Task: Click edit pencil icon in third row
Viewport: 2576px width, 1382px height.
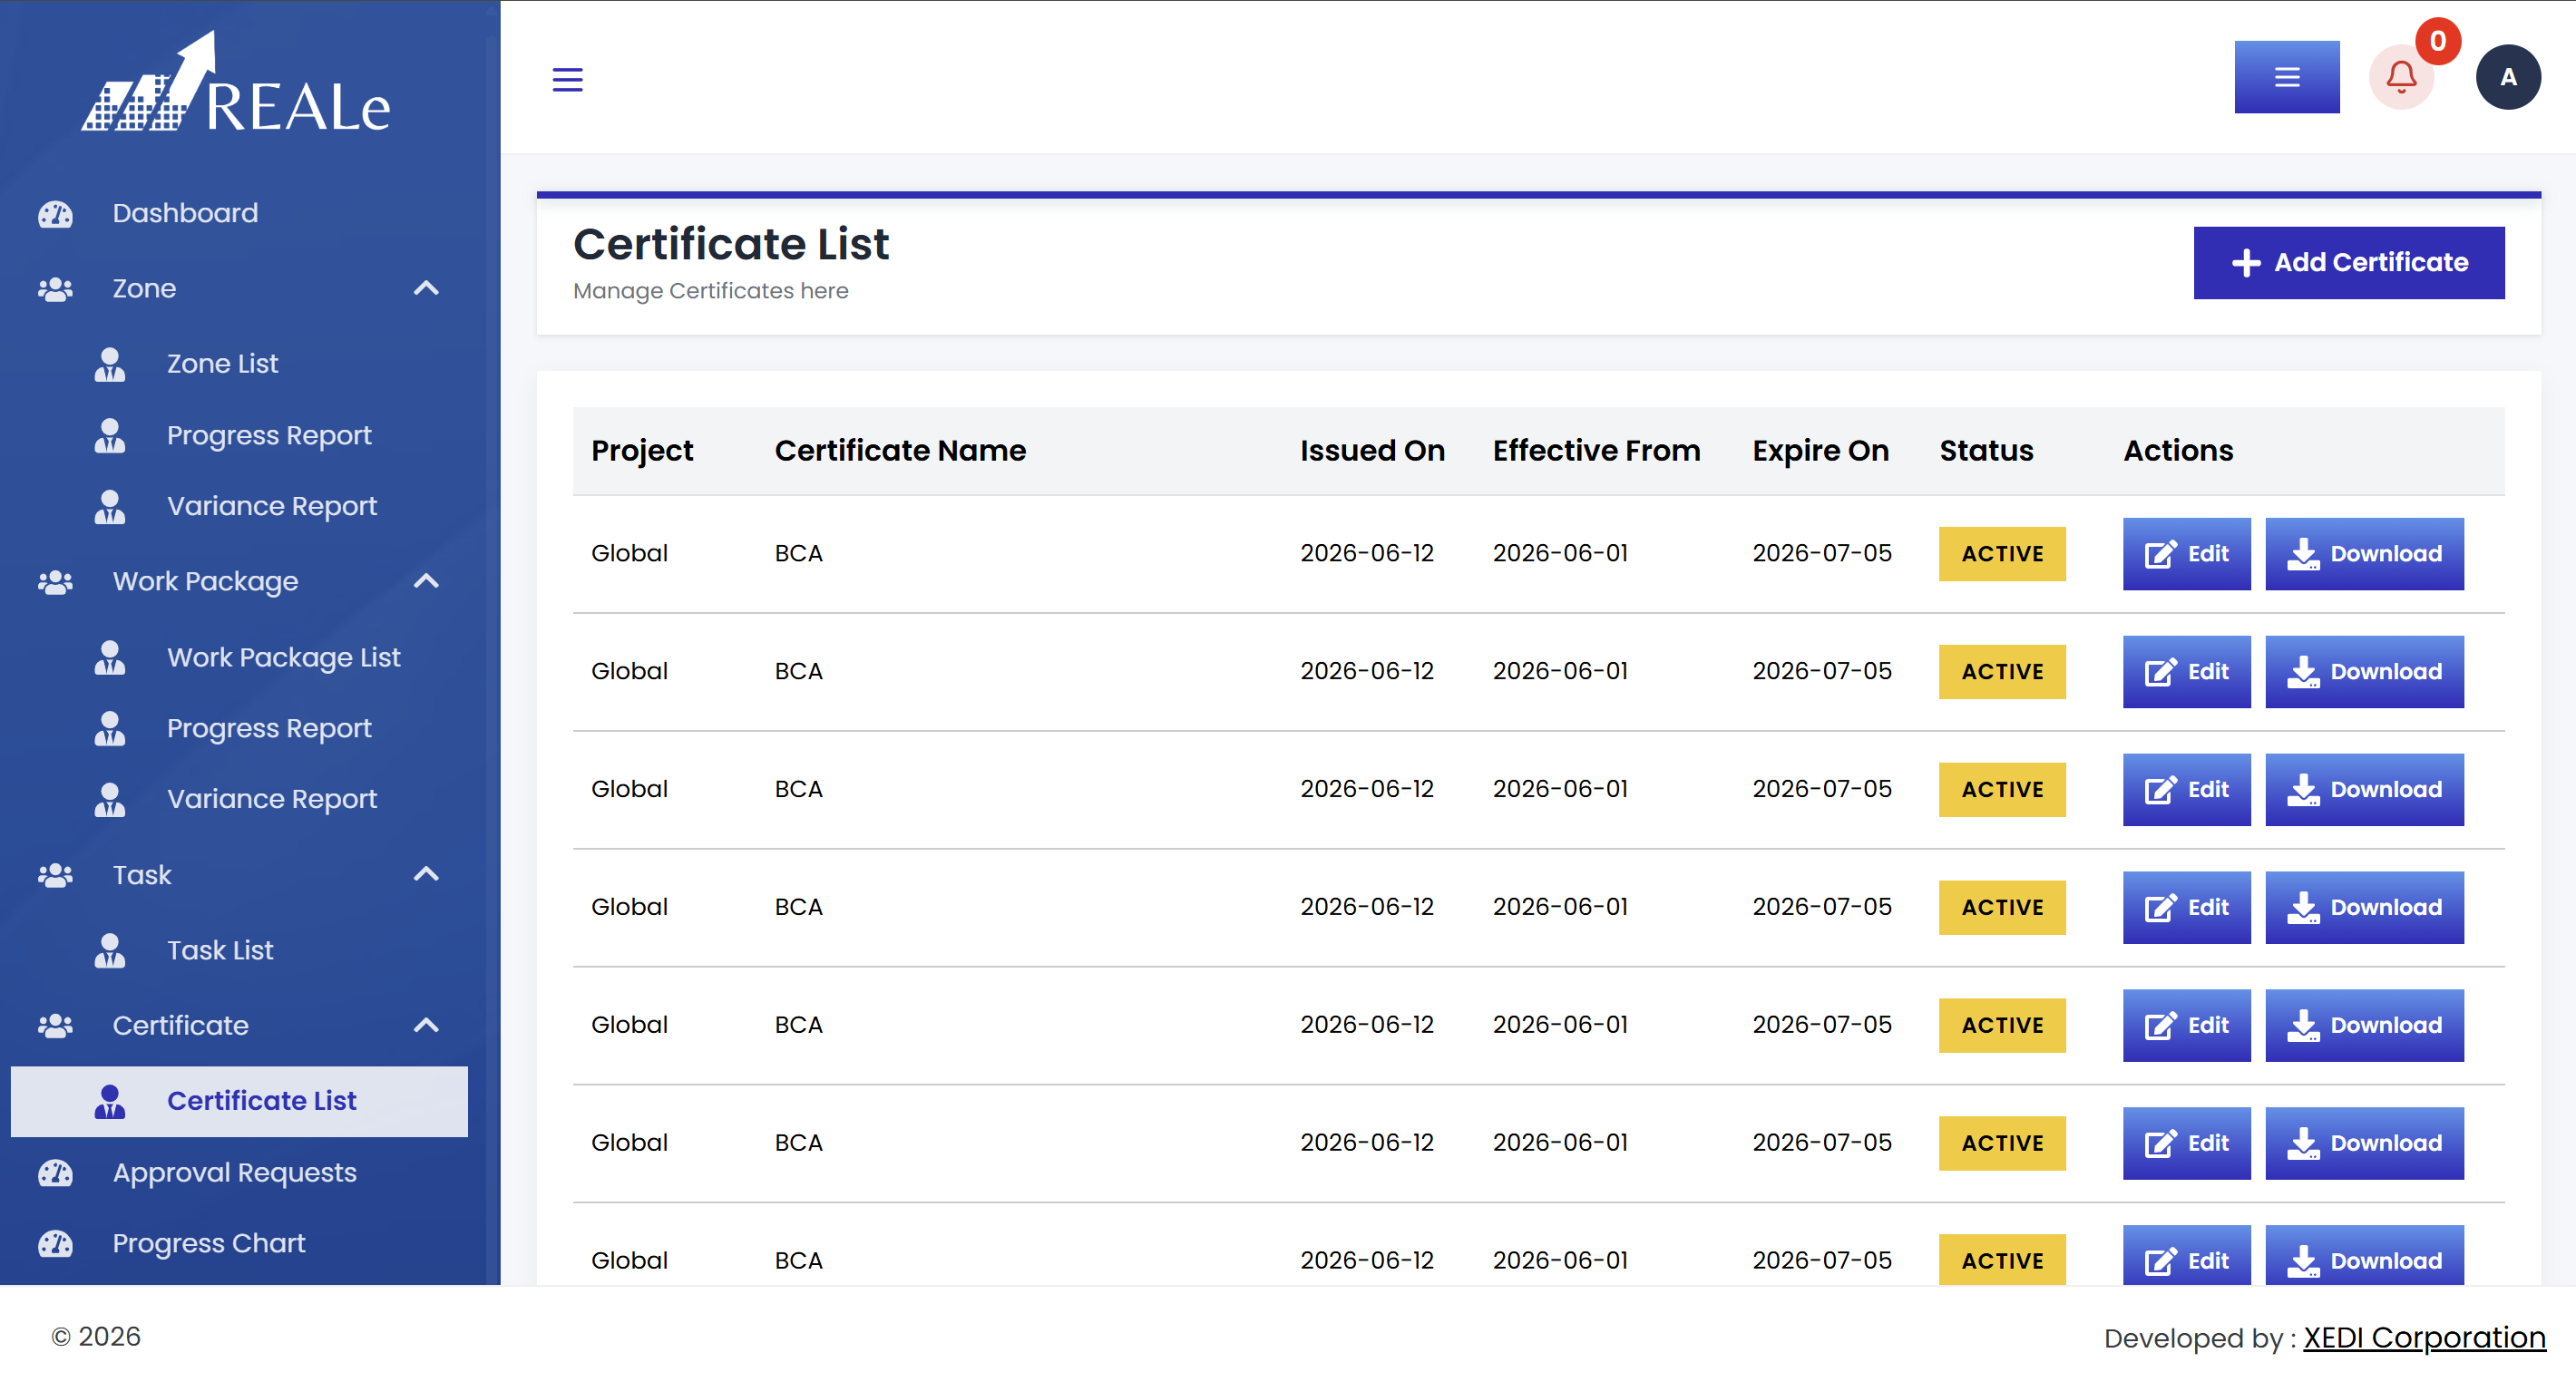Action: point(2160,790)
